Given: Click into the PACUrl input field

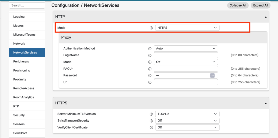Looking at the screenshot, I should point(186,69).
